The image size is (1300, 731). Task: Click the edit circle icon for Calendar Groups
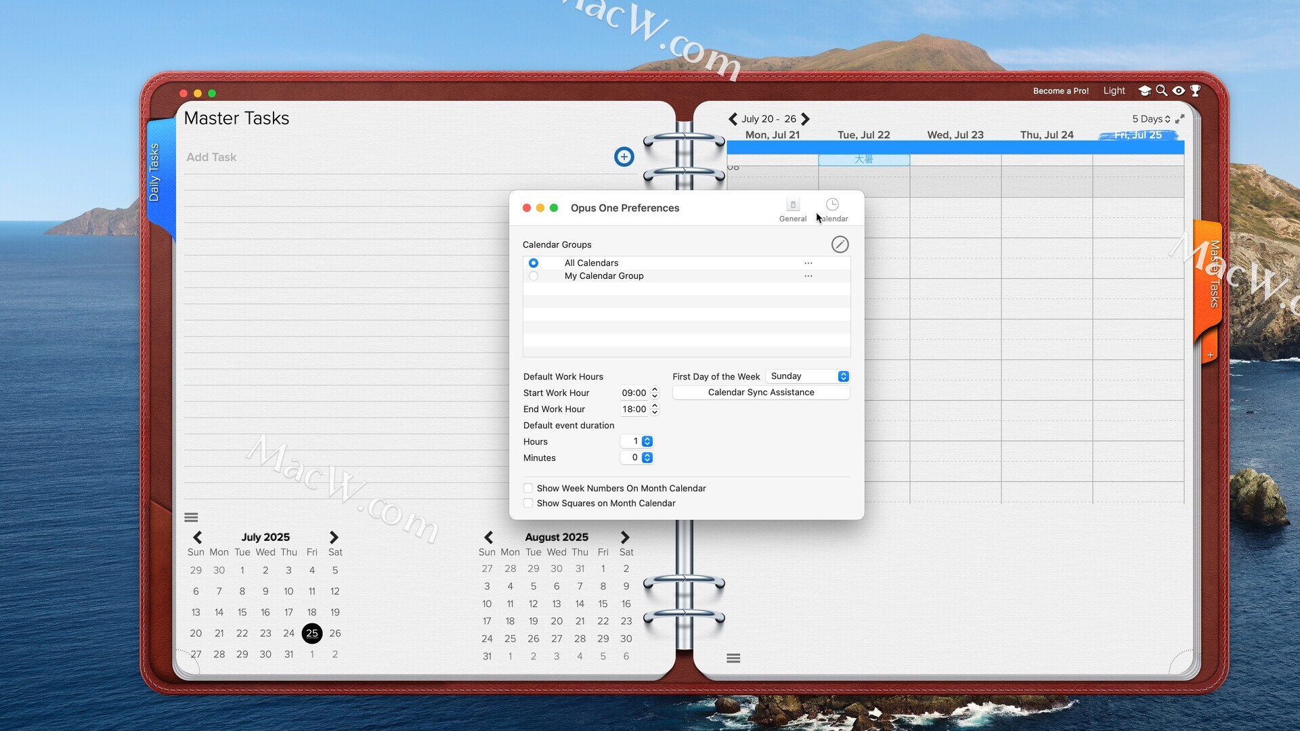[x=840, y=244]
